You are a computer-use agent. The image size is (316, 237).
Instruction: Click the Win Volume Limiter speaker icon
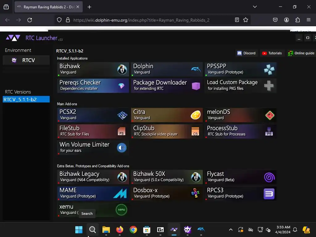pos(122,148)
